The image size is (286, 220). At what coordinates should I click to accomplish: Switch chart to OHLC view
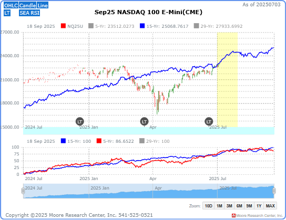pos(11,5)
